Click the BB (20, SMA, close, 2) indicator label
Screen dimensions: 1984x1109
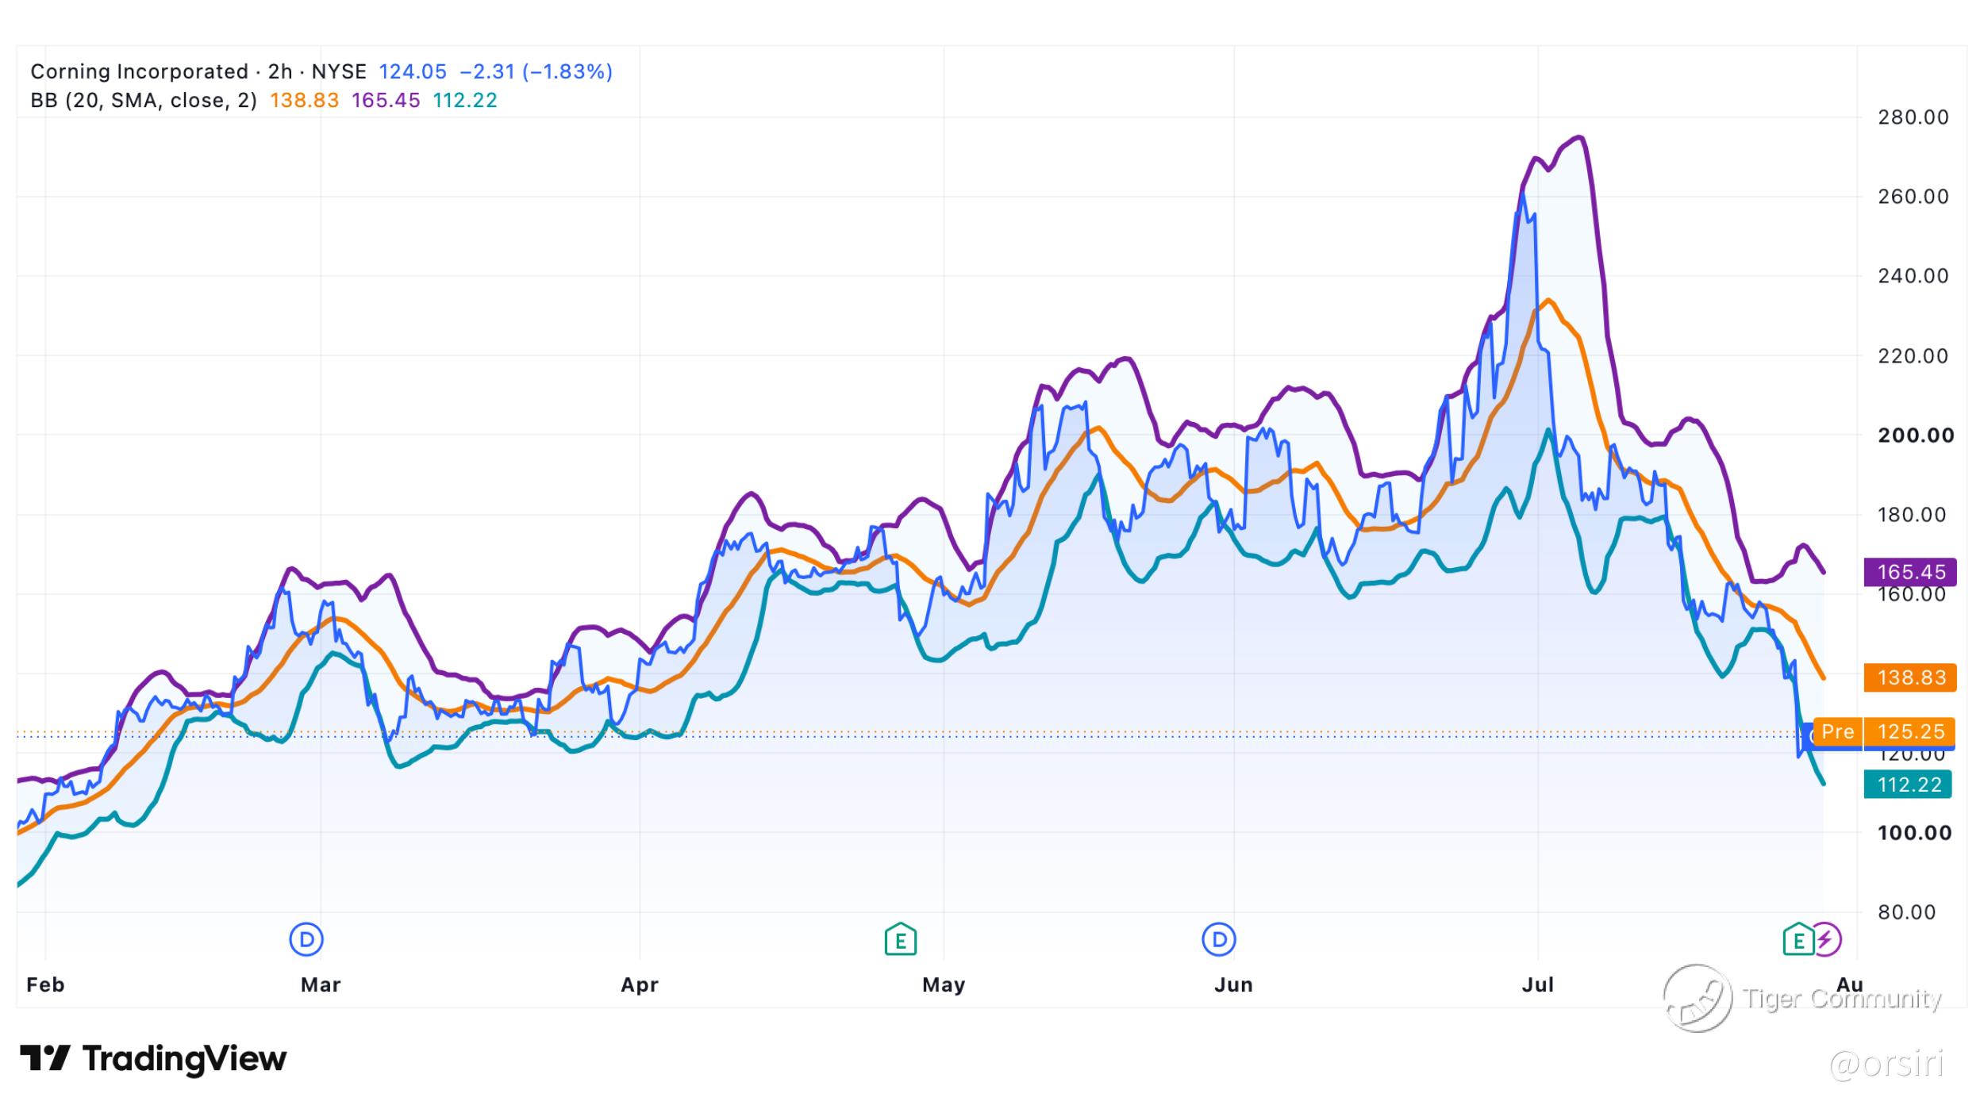pyautogui.click(x=144, y=101)
